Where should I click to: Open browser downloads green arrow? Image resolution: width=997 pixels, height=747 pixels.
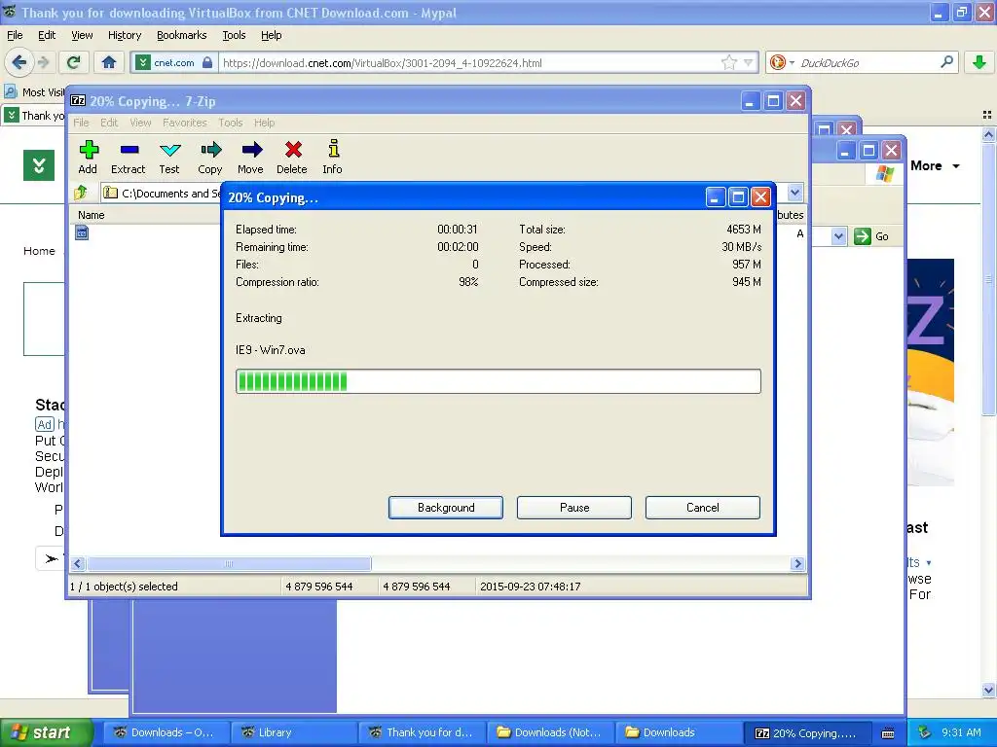point(979,62)
